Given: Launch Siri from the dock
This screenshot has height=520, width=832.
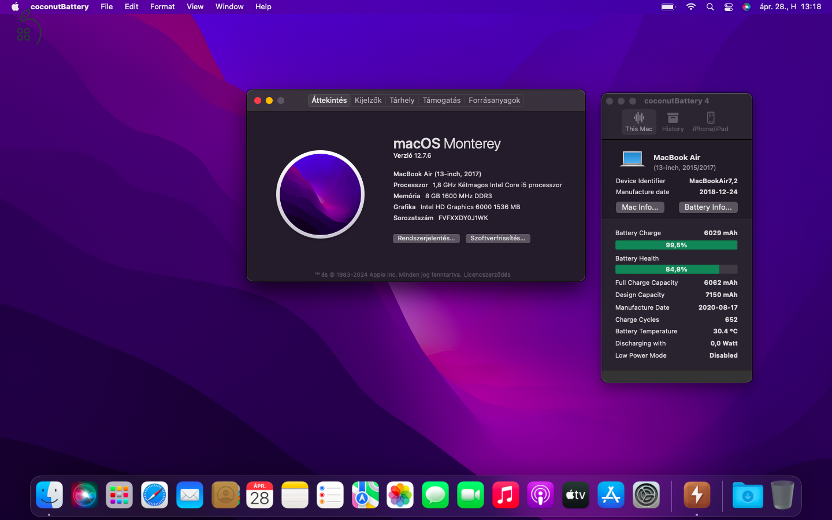Looking at the screenshot, I should (x=84, y=495).
